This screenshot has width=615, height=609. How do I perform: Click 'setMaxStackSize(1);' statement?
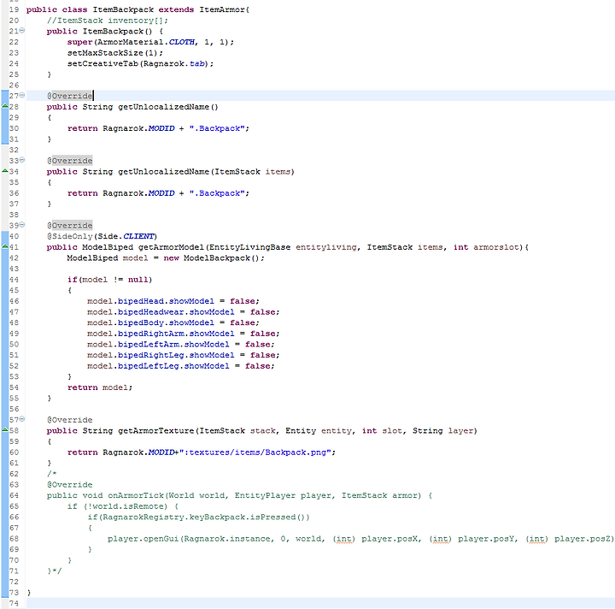[x=115, y=53]
